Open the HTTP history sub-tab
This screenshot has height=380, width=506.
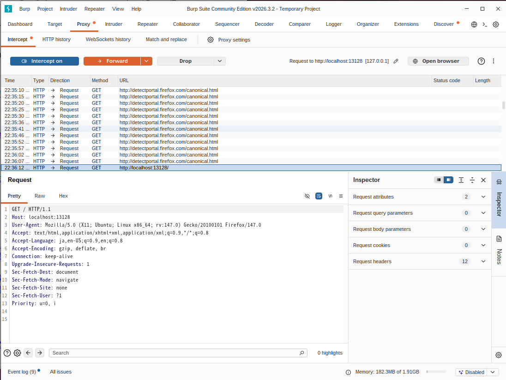click(x=56, y=39)
